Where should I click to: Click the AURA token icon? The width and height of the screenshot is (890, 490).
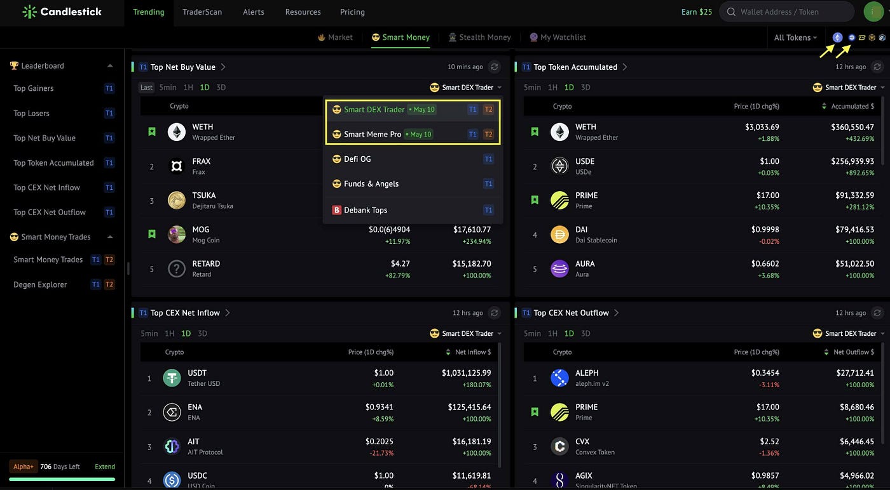tap(559, 269)
